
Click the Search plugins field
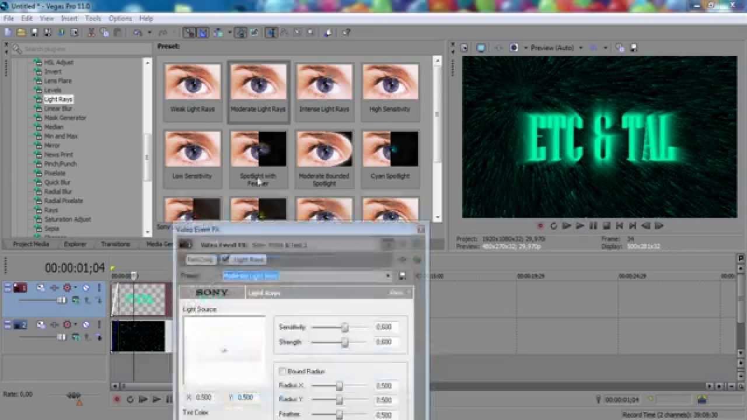[x=82, y=49]
